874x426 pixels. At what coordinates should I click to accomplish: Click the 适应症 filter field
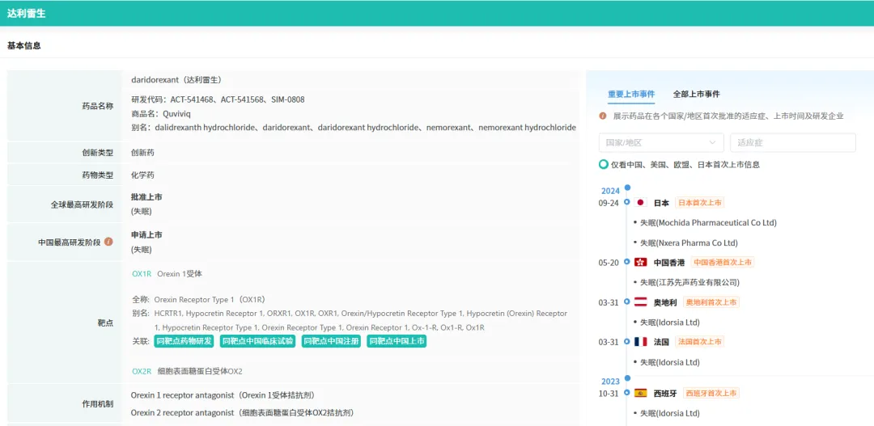792,142
